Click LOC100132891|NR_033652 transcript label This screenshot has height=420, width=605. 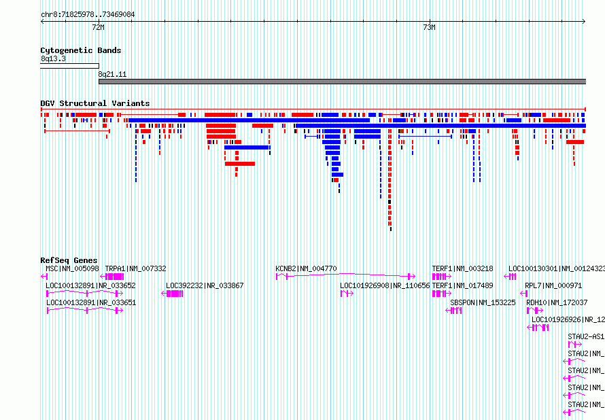click(x=90, y=286)
